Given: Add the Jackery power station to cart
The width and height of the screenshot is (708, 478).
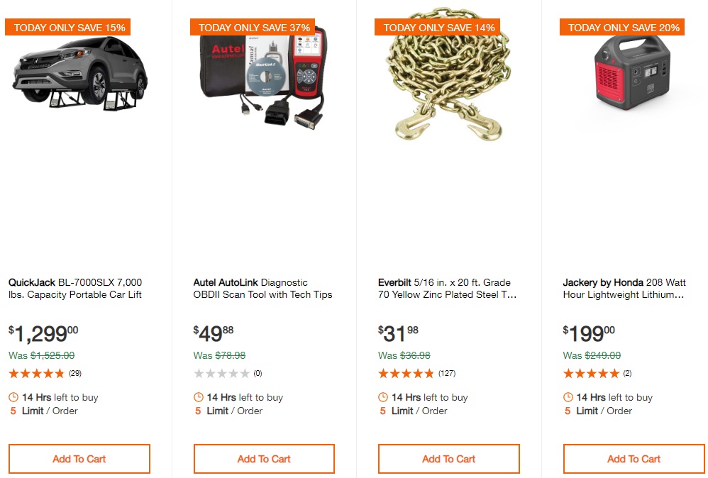Looking at the screenshot, I should (634, 459).
